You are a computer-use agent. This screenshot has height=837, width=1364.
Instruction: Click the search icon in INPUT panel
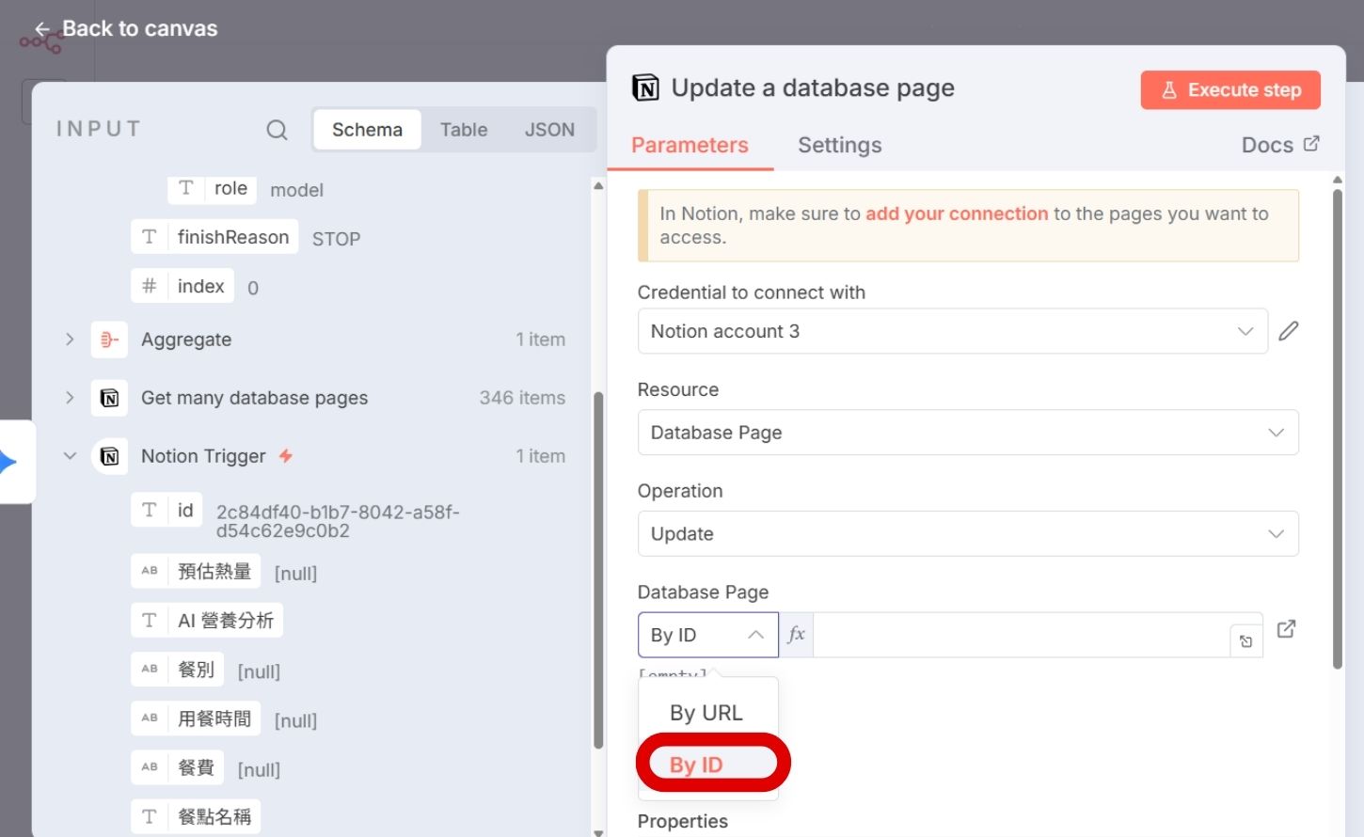pos(277,130)
